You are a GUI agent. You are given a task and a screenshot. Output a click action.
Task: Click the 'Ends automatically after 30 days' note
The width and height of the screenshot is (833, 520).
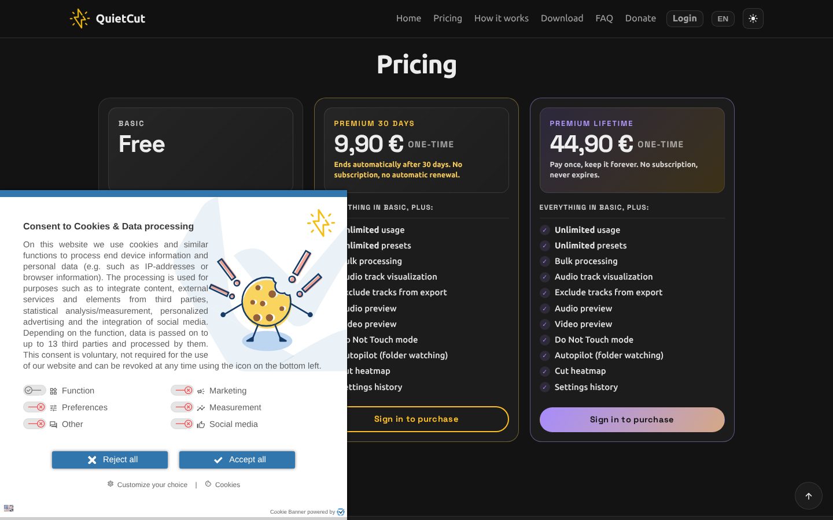coord(398,170)
